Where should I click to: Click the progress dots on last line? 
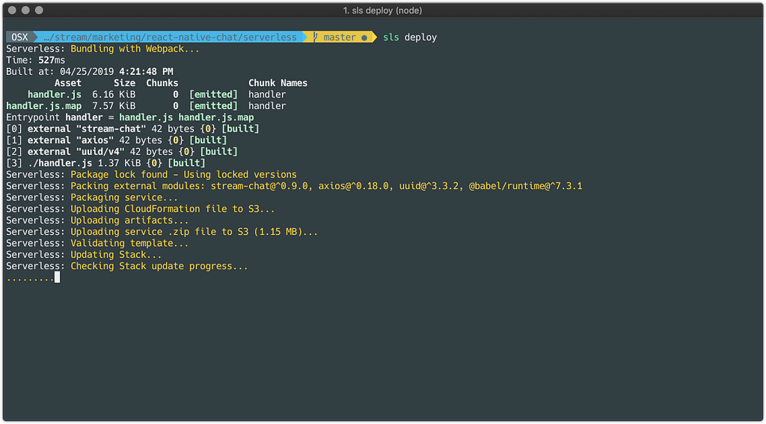coord(30,278)
